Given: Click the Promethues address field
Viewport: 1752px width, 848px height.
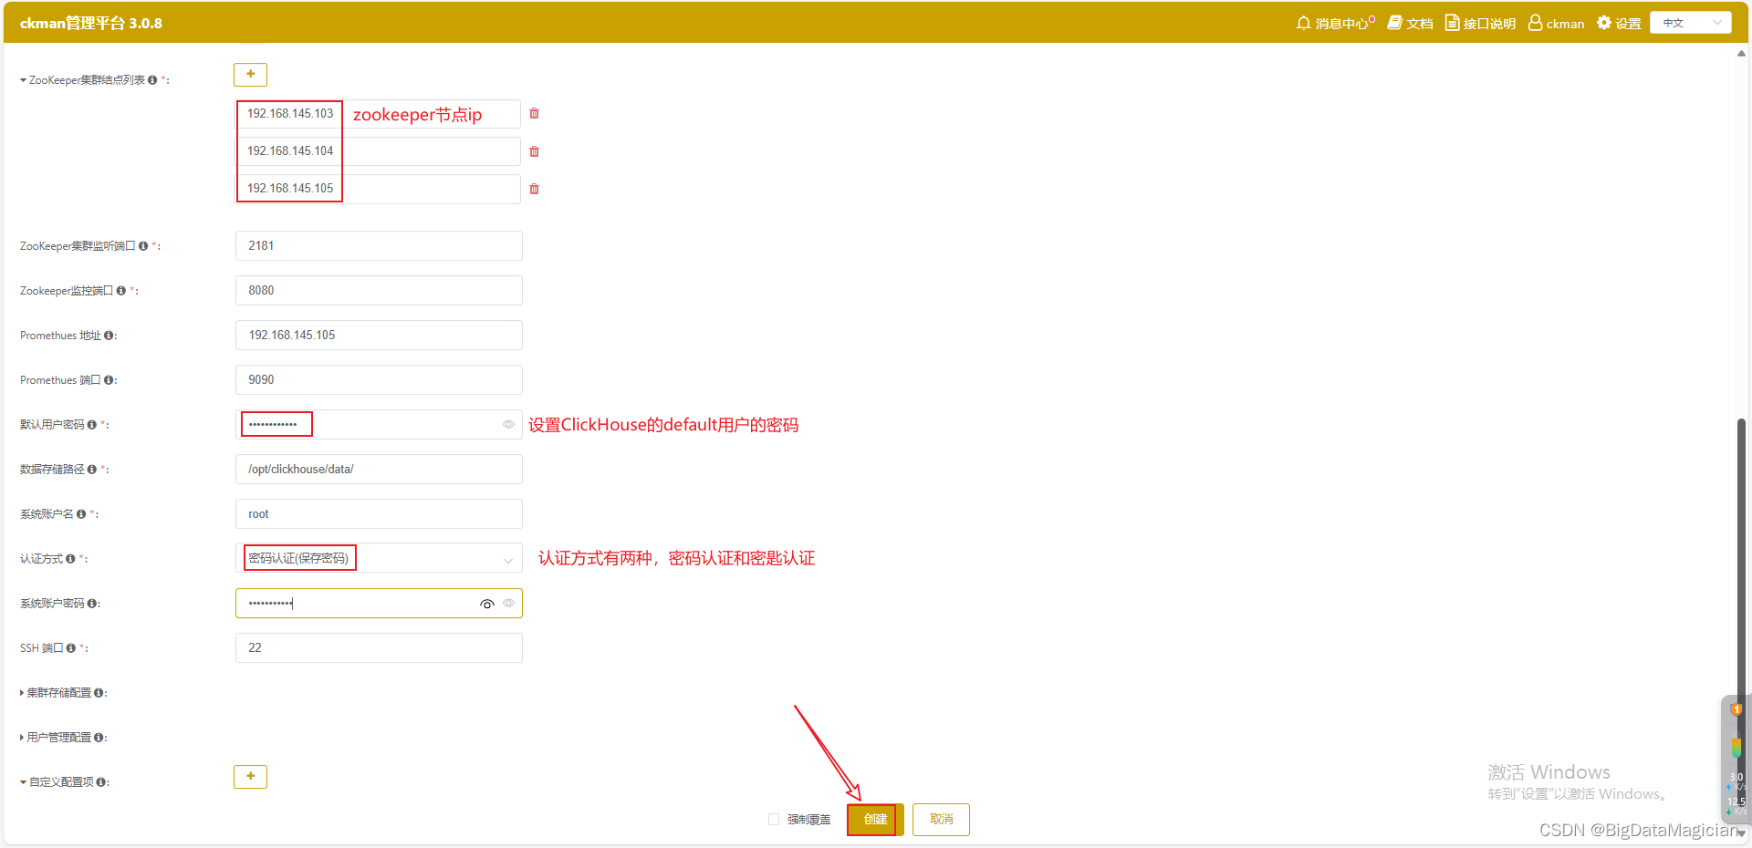Looking at the screenshot, I should point(379,335).
